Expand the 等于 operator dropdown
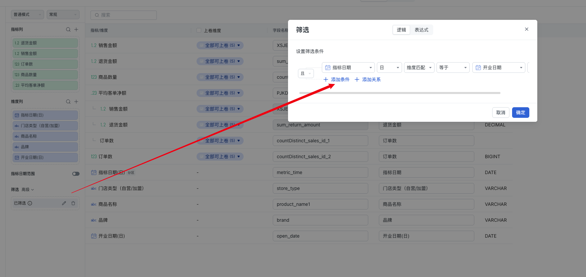 pyautogui.click(x=453, y=68)
